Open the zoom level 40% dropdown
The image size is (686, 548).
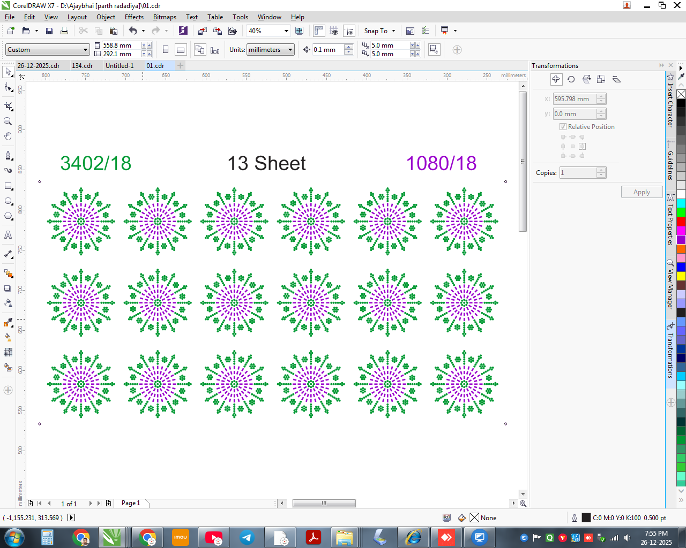point(286,31)
